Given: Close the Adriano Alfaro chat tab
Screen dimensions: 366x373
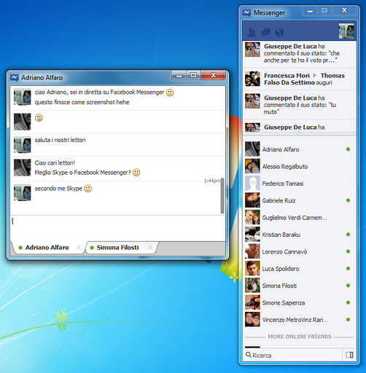Looking at the screenshot, I should click(79, 248).
